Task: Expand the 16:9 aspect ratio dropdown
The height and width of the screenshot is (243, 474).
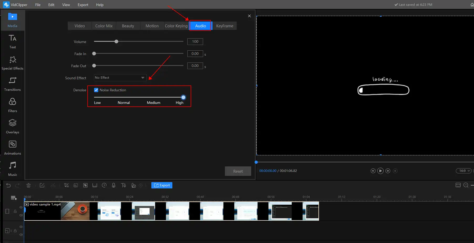Action: (464, 171)
